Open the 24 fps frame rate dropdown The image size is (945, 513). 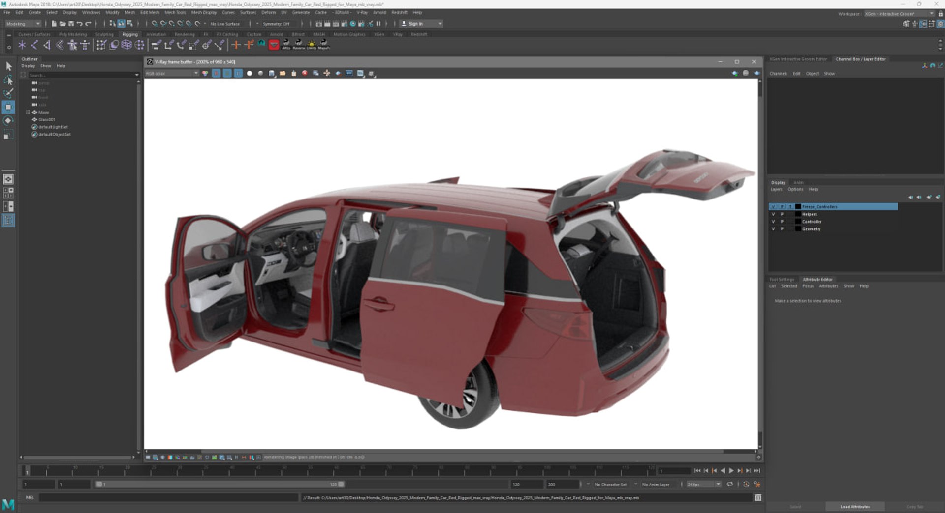[704, 484]
